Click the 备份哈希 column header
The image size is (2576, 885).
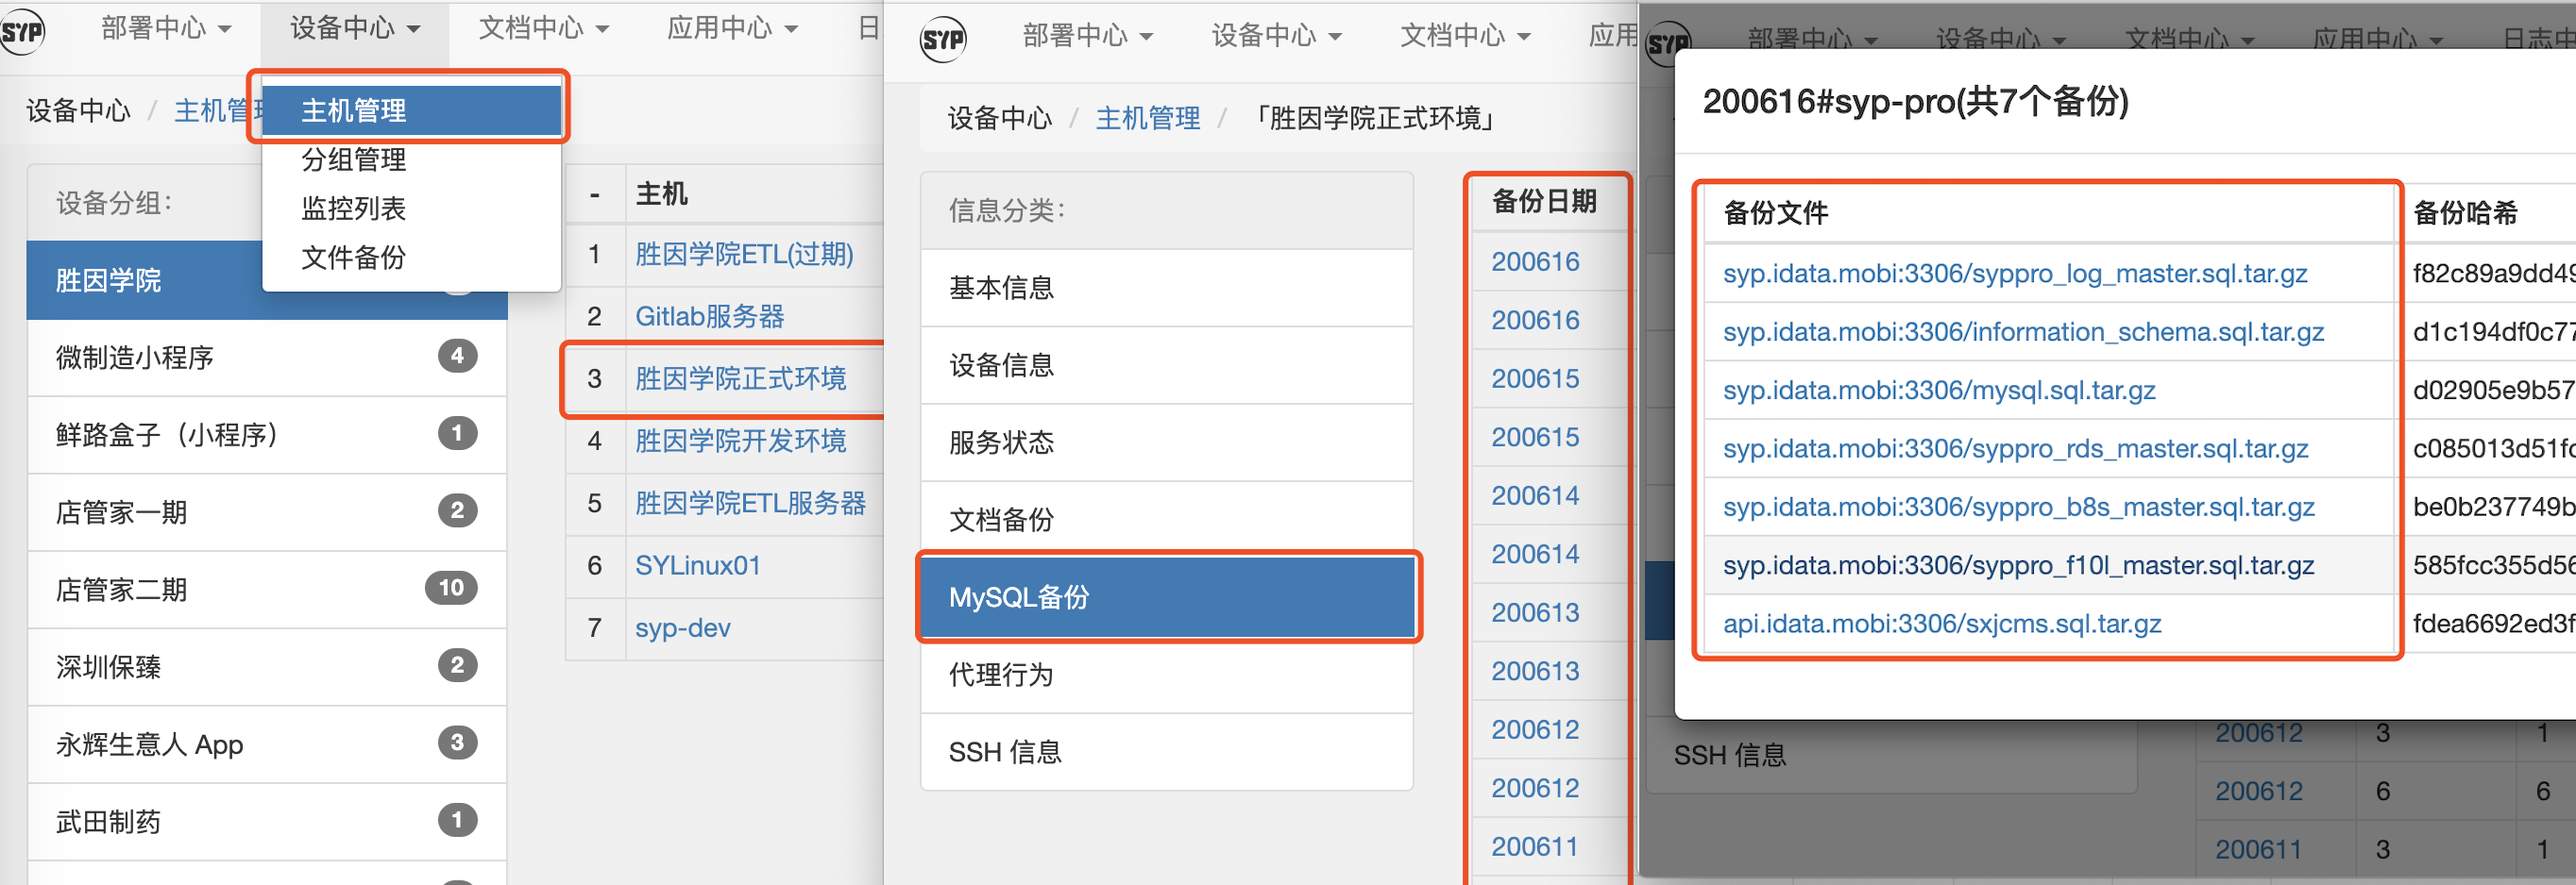click(2465, 213)
